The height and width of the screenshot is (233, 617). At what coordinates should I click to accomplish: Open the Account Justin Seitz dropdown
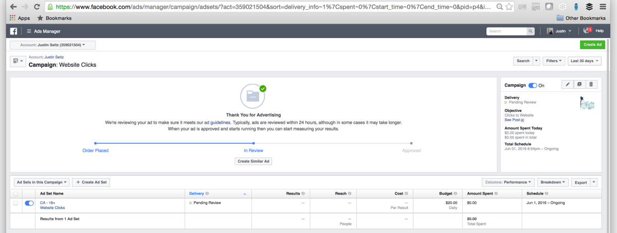(53, 45)
